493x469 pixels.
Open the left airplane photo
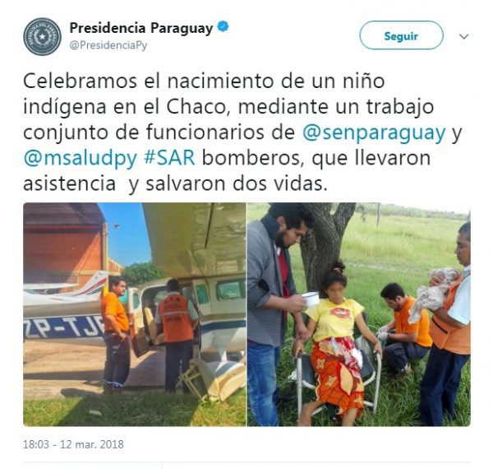point(135,314)
